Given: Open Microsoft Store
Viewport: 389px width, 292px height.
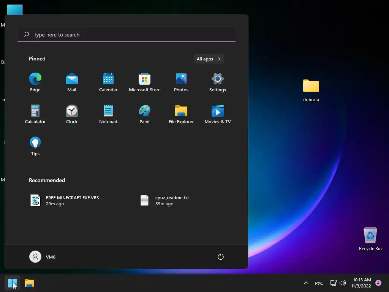Looking at the screenshot, I should pyautogui.click(x=145, y=82).
